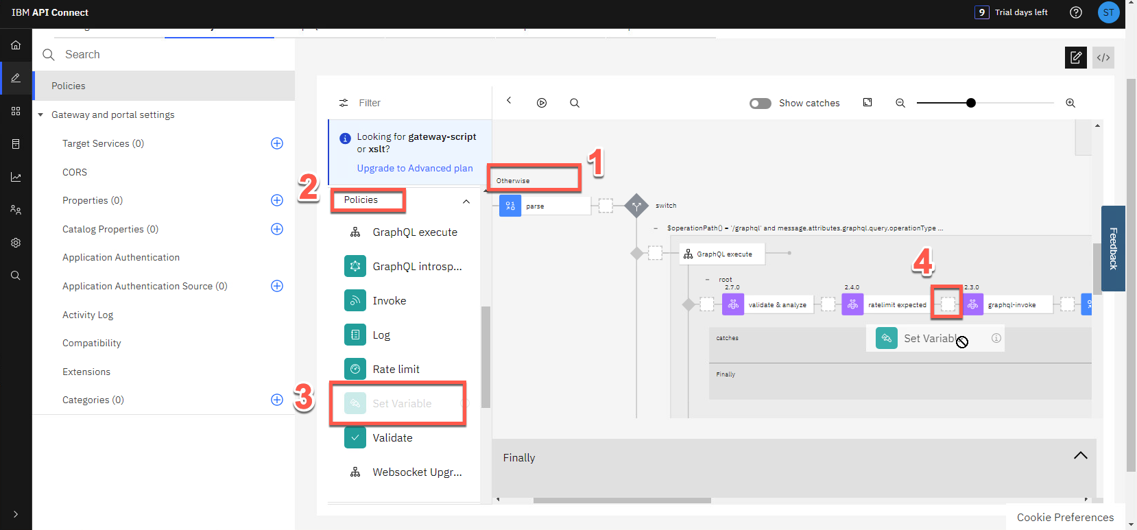Collapse the Gateway and portal settings tree
The height and width of the screenshot is (530, 1137).
coord(40,115)
